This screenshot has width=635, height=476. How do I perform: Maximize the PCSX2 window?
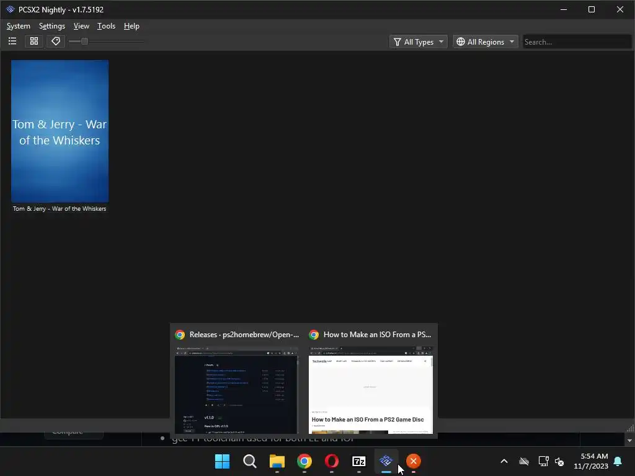click(591, 9)
